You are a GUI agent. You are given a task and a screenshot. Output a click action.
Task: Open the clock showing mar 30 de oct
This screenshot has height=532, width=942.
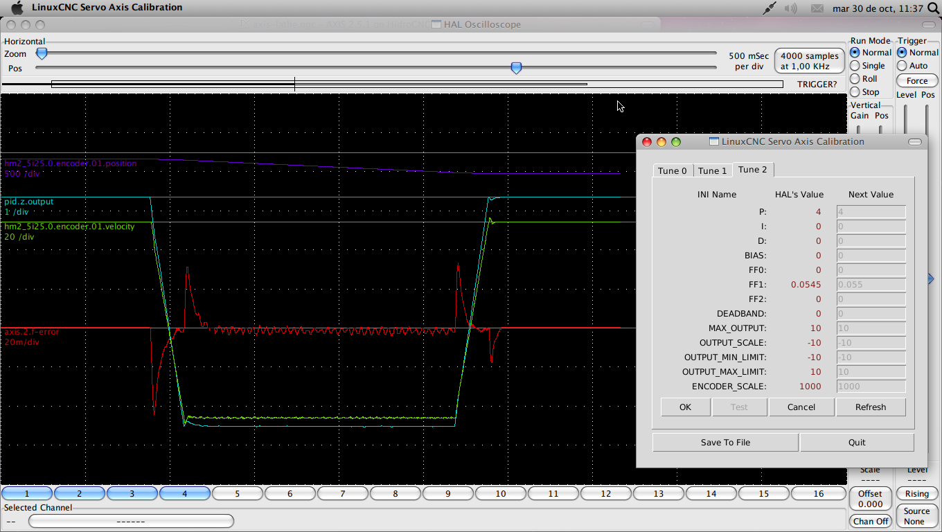878,8
